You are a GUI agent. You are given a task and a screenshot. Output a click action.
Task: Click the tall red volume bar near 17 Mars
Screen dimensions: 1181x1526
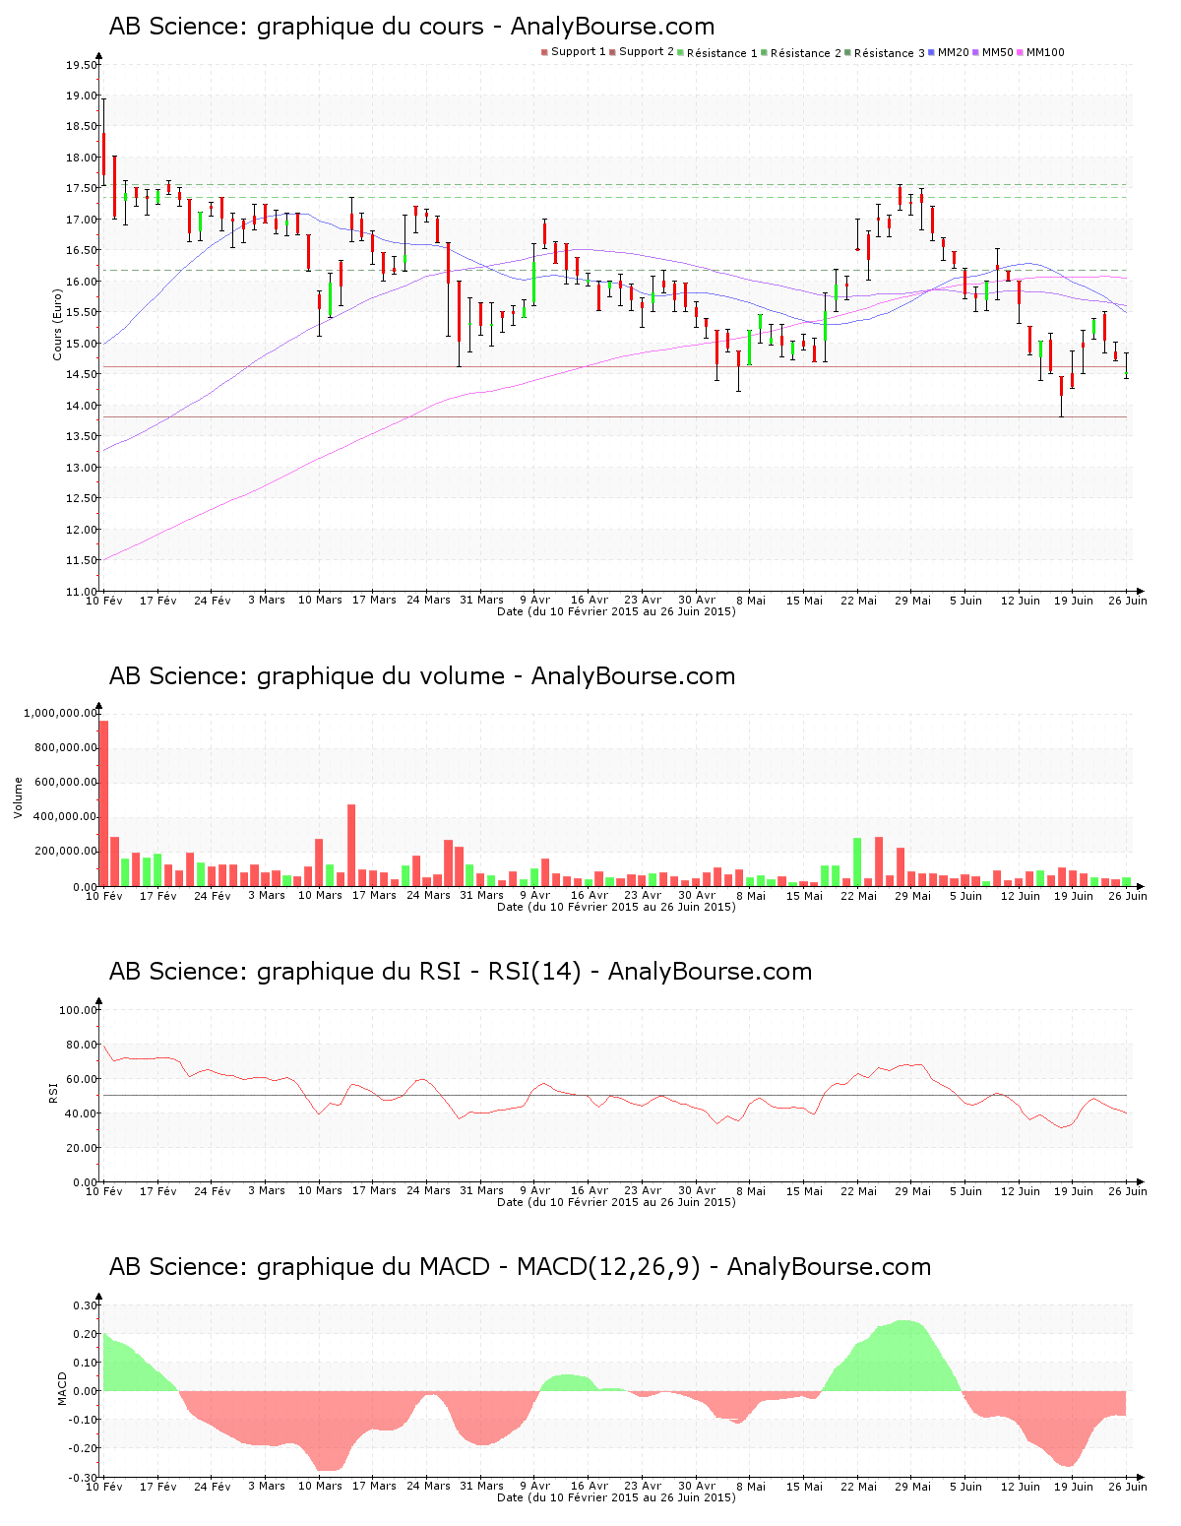(351, 846)
